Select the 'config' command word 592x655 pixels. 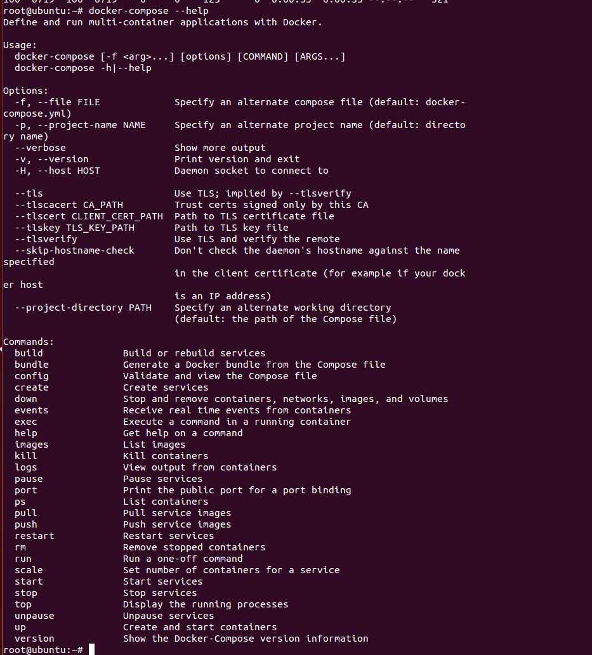[31, 377]
